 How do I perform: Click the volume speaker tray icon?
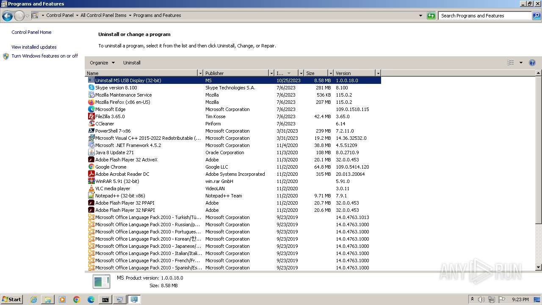[x=481, y=299]
